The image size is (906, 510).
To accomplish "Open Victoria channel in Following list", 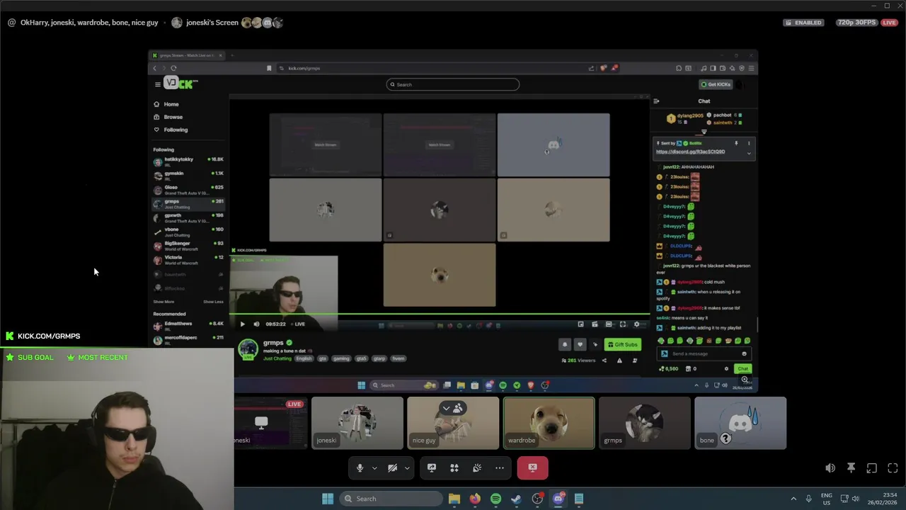I will 188,259.
